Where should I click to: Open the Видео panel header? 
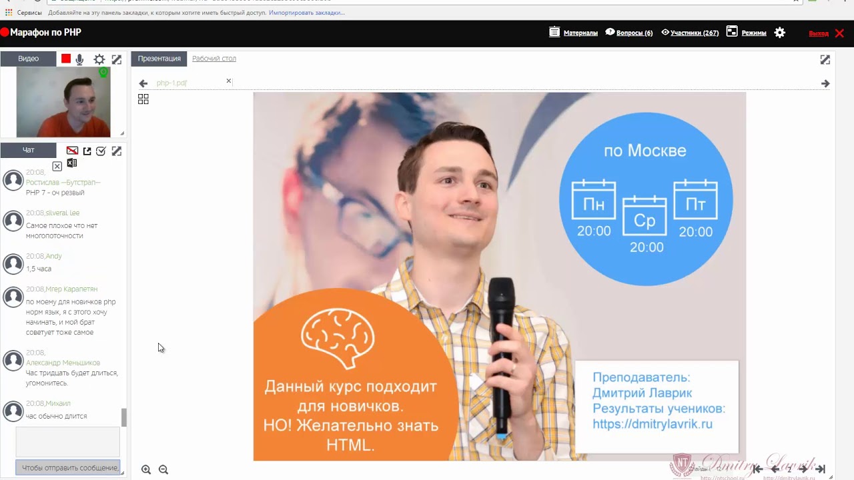[x=28, y=59]
